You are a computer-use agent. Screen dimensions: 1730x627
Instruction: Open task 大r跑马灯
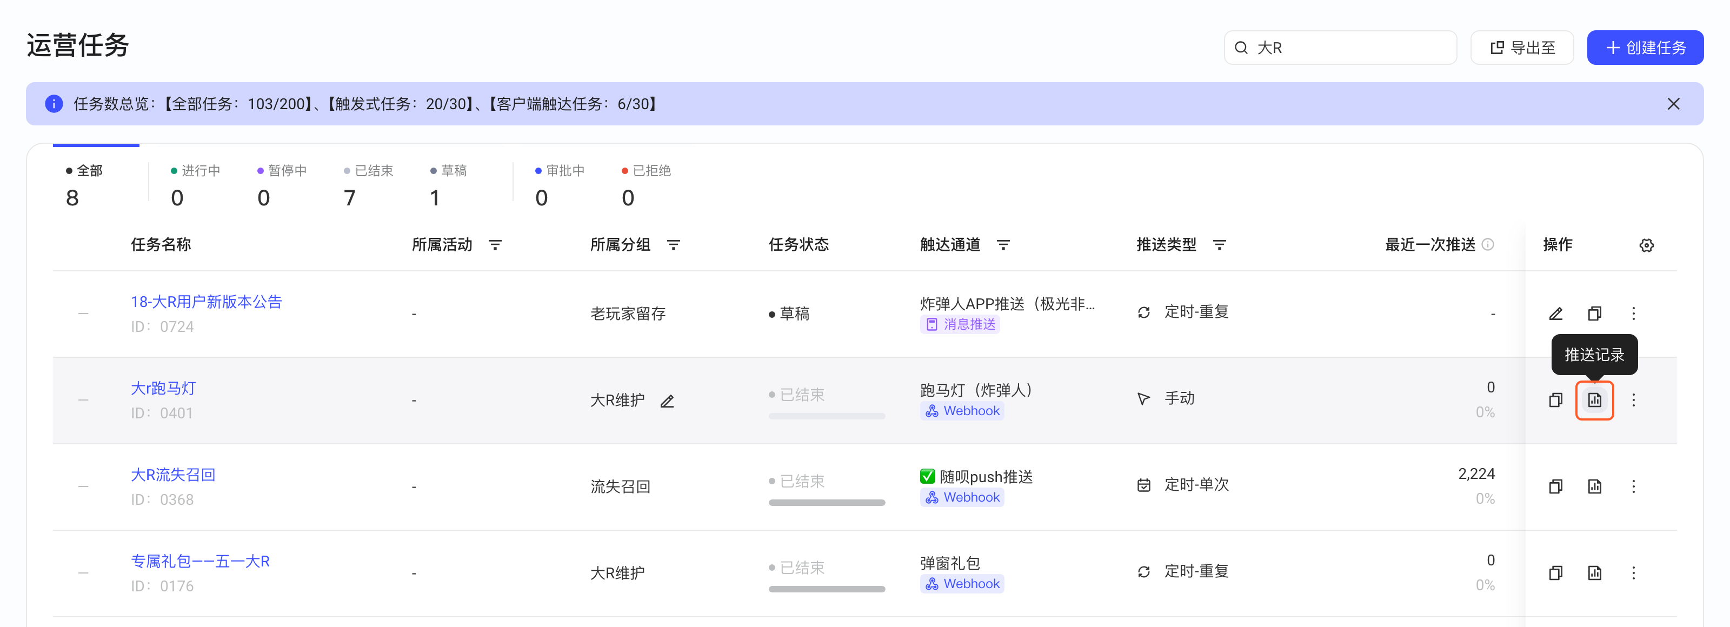coord(163,389)
